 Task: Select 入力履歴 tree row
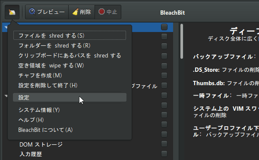pos(88,154)
